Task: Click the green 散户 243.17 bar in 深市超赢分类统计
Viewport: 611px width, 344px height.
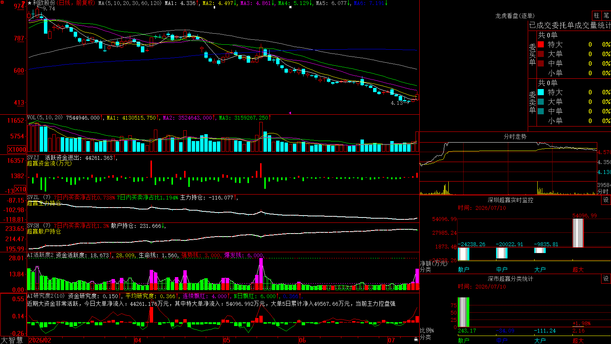Action: click(x=464, y=312)
